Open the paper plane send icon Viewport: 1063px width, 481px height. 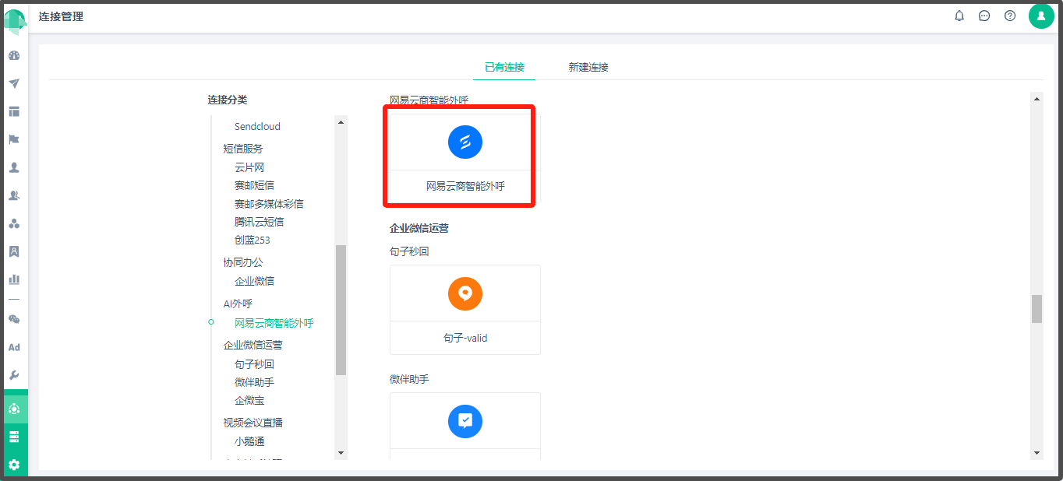[x=14, y=84]
